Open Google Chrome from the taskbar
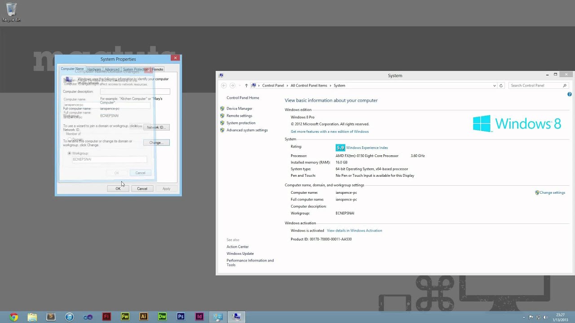The image size is (575, 323). (13, 317)
